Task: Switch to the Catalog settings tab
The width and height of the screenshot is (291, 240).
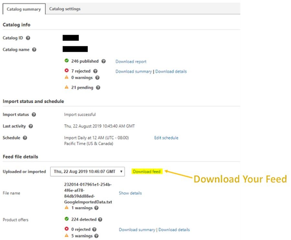Action: click(x=65, y=9)
